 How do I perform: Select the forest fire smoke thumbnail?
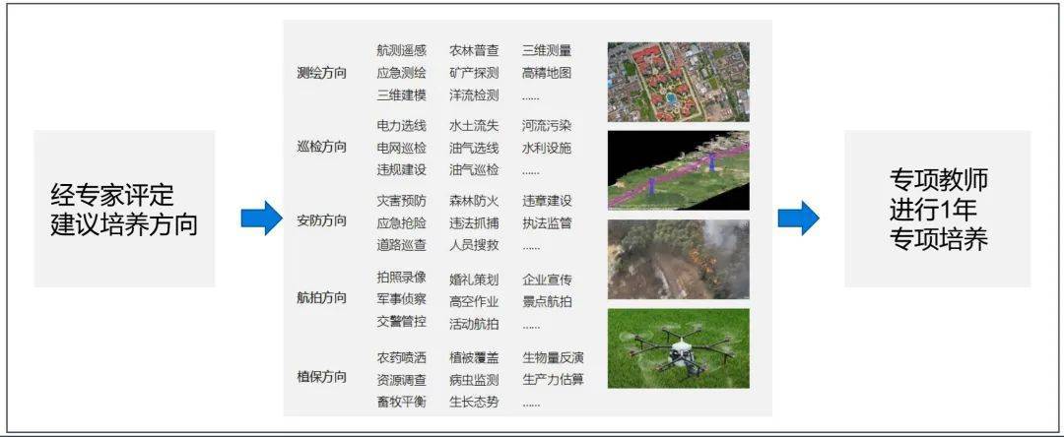coord(679,260)
